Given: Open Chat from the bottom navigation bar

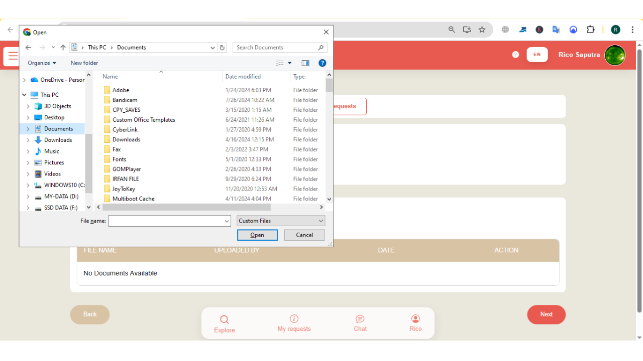Looking at the screenshot, I should 360,319.
